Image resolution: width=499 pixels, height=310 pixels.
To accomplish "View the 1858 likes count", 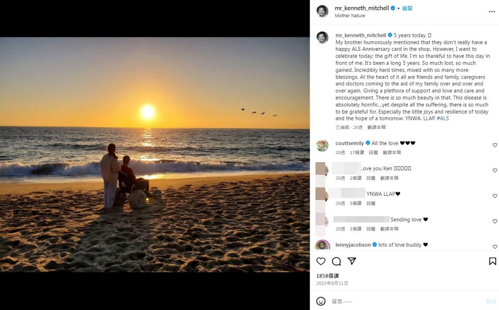I will pyautogui.click(x=327, y=276).
